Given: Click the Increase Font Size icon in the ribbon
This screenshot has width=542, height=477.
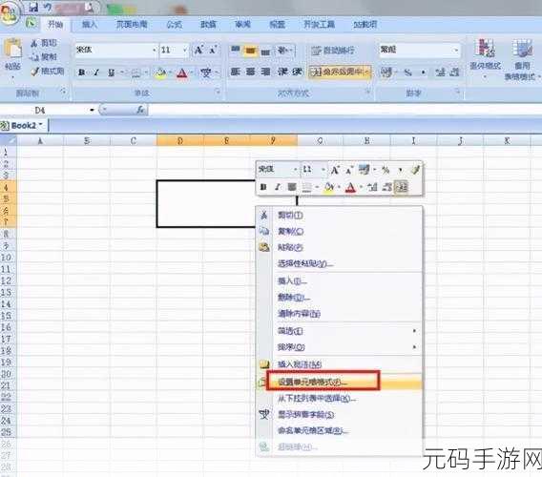Looking at the screenshot, I should pos(198,51).
